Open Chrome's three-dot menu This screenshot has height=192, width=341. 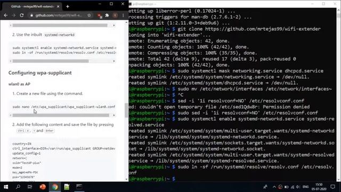[123, 15]
